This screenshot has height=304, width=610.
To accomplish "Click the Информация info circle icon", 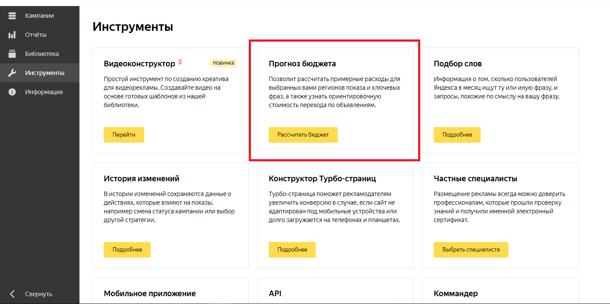I will point(12,92).
